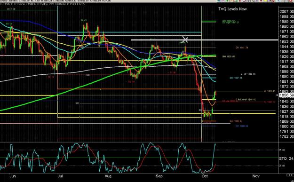Image resolution: width=294 pixels, height=182 pixels.
Task: Click the Jul label on the time axis
Action: click(60, 176)
